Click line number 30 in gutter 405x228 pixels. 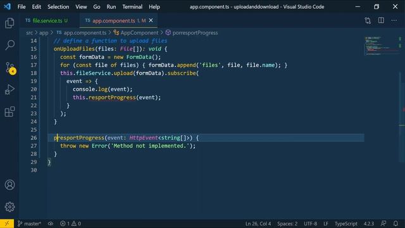[34, 170]
